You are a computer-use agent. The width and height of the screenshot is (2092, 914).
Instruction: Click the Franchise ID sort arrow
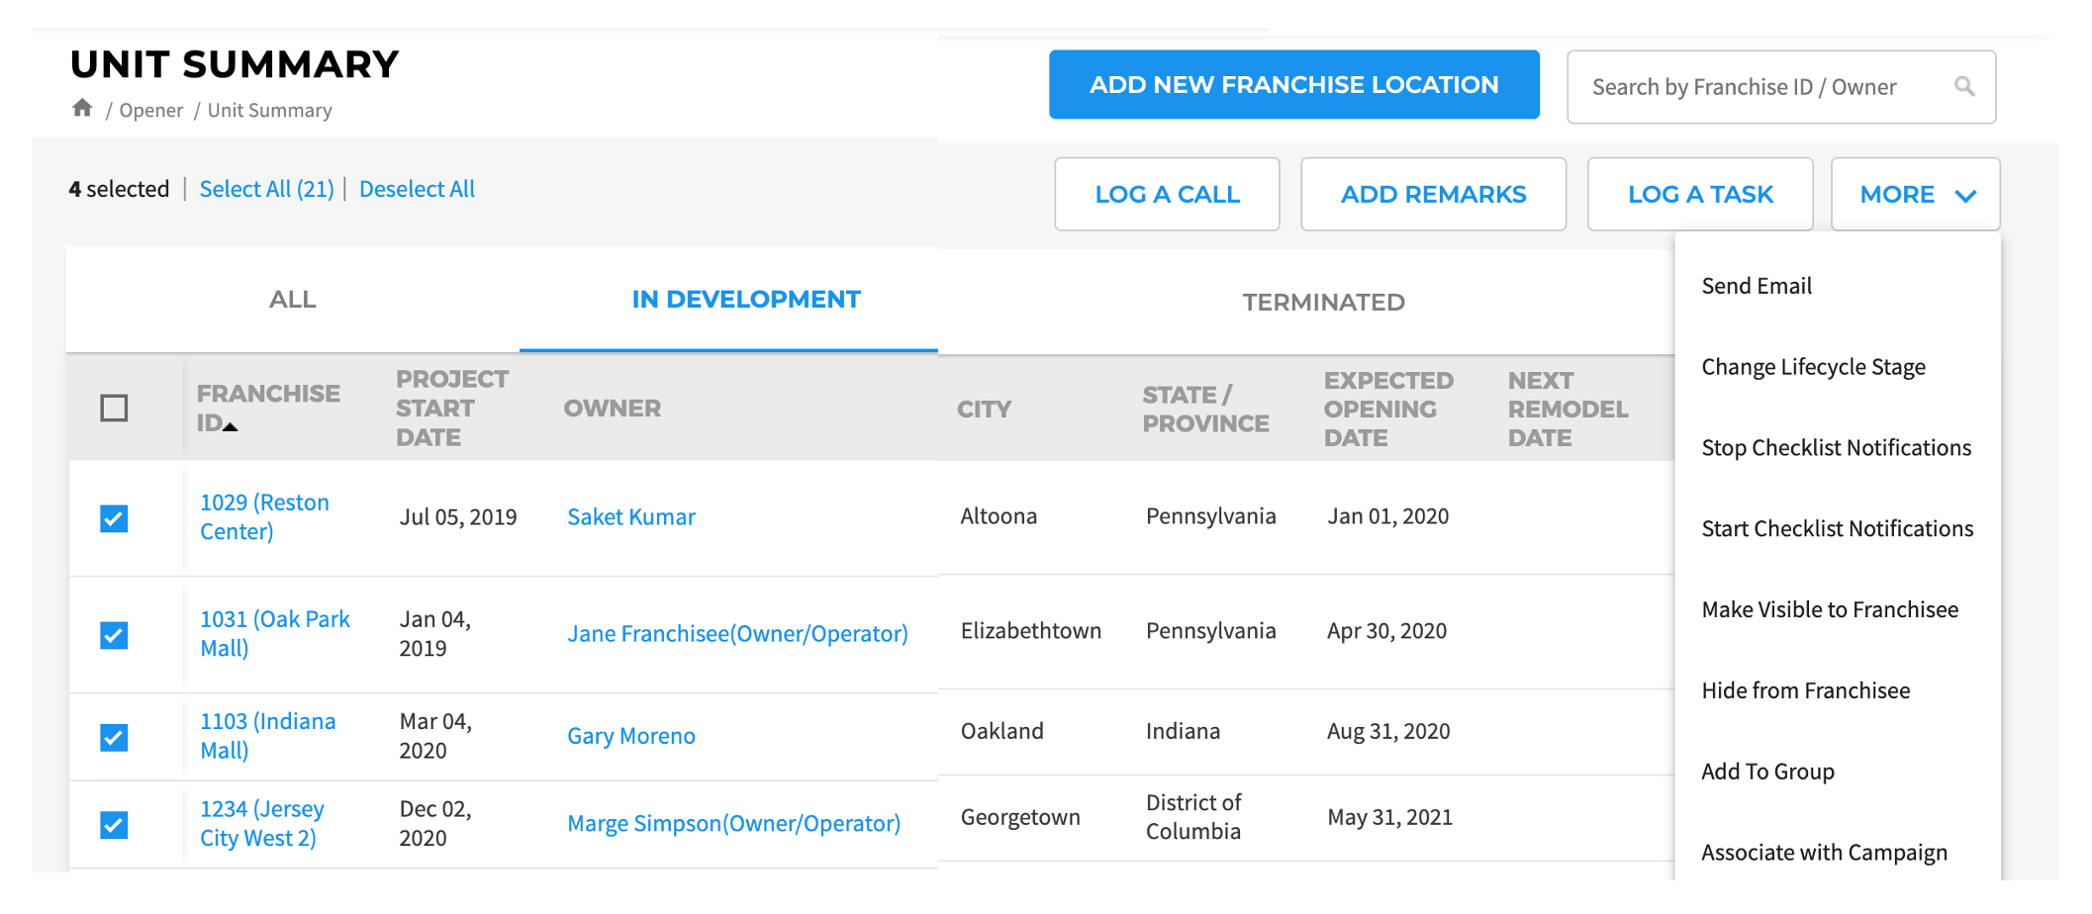click(x=231, y=426)
